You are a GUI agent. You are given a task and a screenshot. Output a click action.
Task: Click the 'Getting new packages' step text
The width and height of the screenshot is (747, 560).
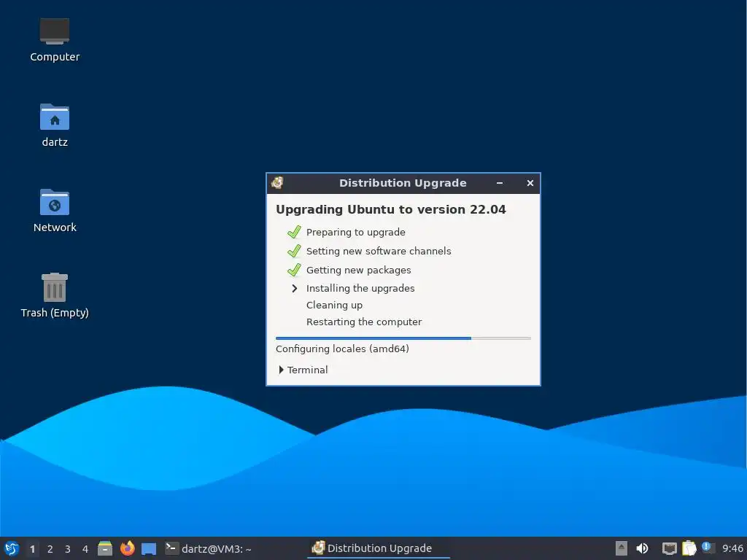tap(359, 270)
